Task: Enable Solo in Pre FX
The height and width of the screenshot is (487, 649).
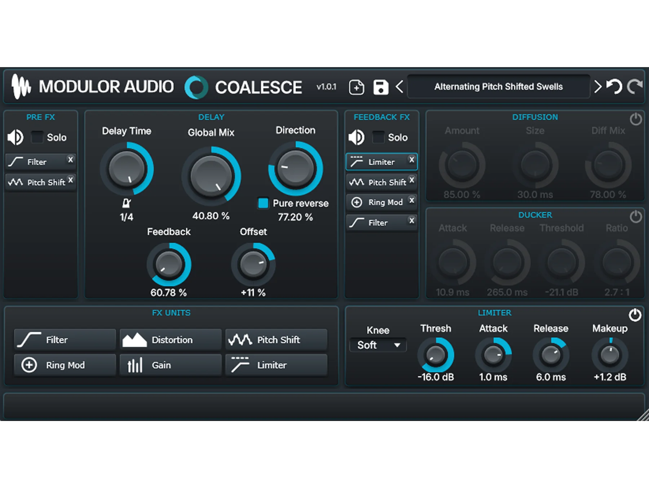Action: click(x=37, y=137)
